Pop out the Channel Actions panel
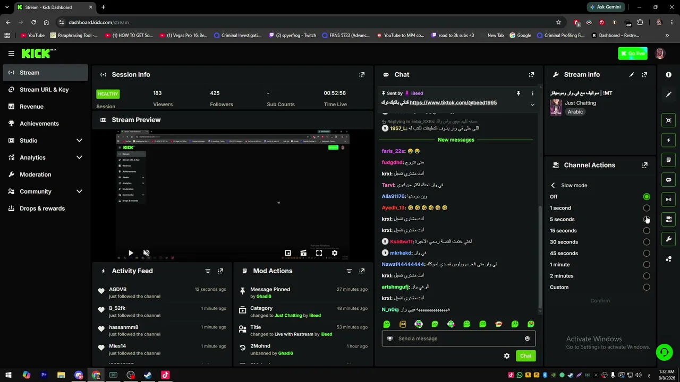The image size is (680, 382). coord(644,165)
